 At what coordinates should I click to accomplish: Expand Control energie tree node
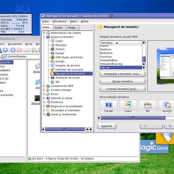44,90
